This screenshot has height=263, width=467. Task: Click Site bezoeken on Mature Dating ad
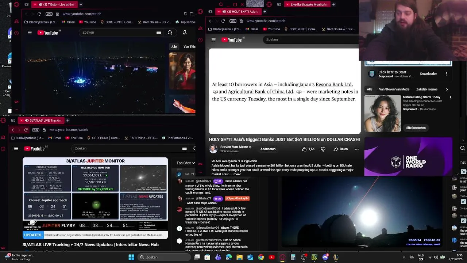pyautogui.click(x=416, y=128)
